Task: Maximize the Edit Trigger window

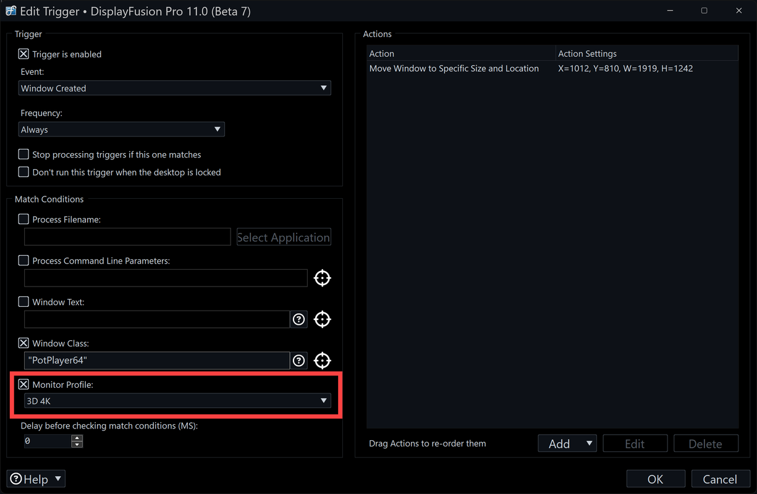Action: tap(704, 11)
